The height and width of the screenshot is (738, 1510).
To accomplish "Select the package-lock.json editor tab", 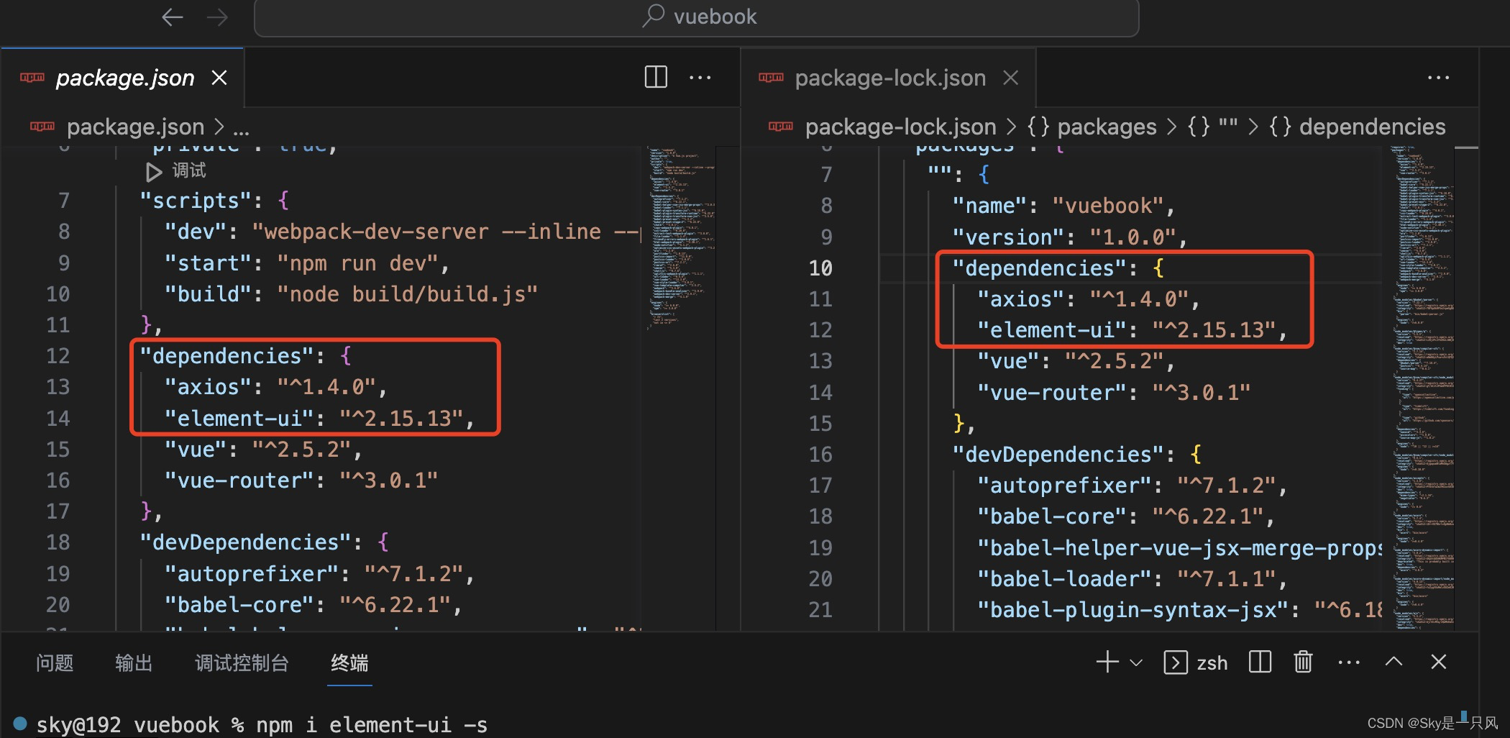I will click(x=889, y=78).
